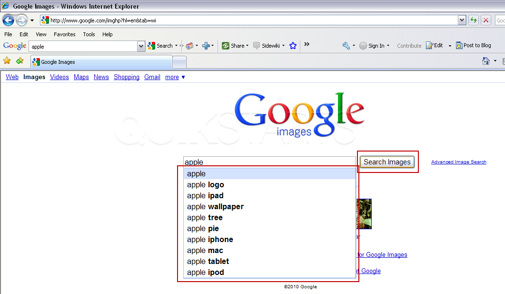The height and width of the screenshot is (294, 505).
Task: Click the Google Toolbar search box
Action: click(83, 46)
